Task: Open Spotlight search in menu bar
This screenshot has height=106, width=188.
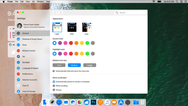Action: 177,2
